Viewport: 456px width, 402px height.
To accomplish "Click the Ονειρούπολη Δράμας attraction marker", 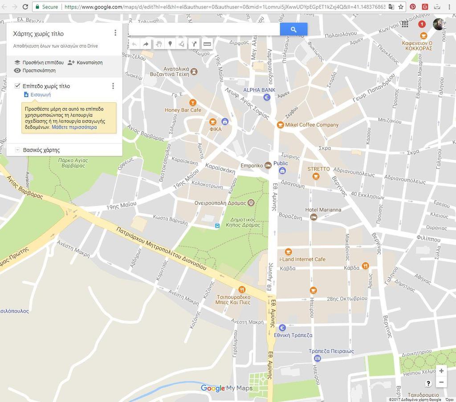I will pyautogui.click(x=251, y=203).
